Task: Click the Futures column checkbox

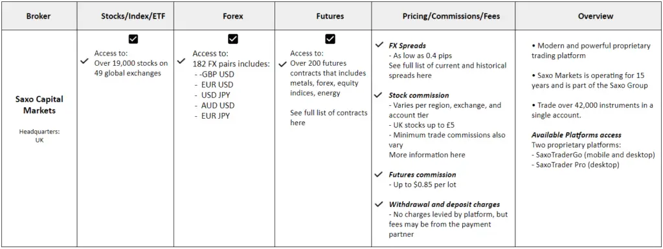Action: (330, 39)
